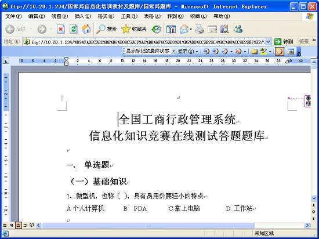Print the document with the printer icon
This screenshot has height=239, width=319.
coord(200,29)
